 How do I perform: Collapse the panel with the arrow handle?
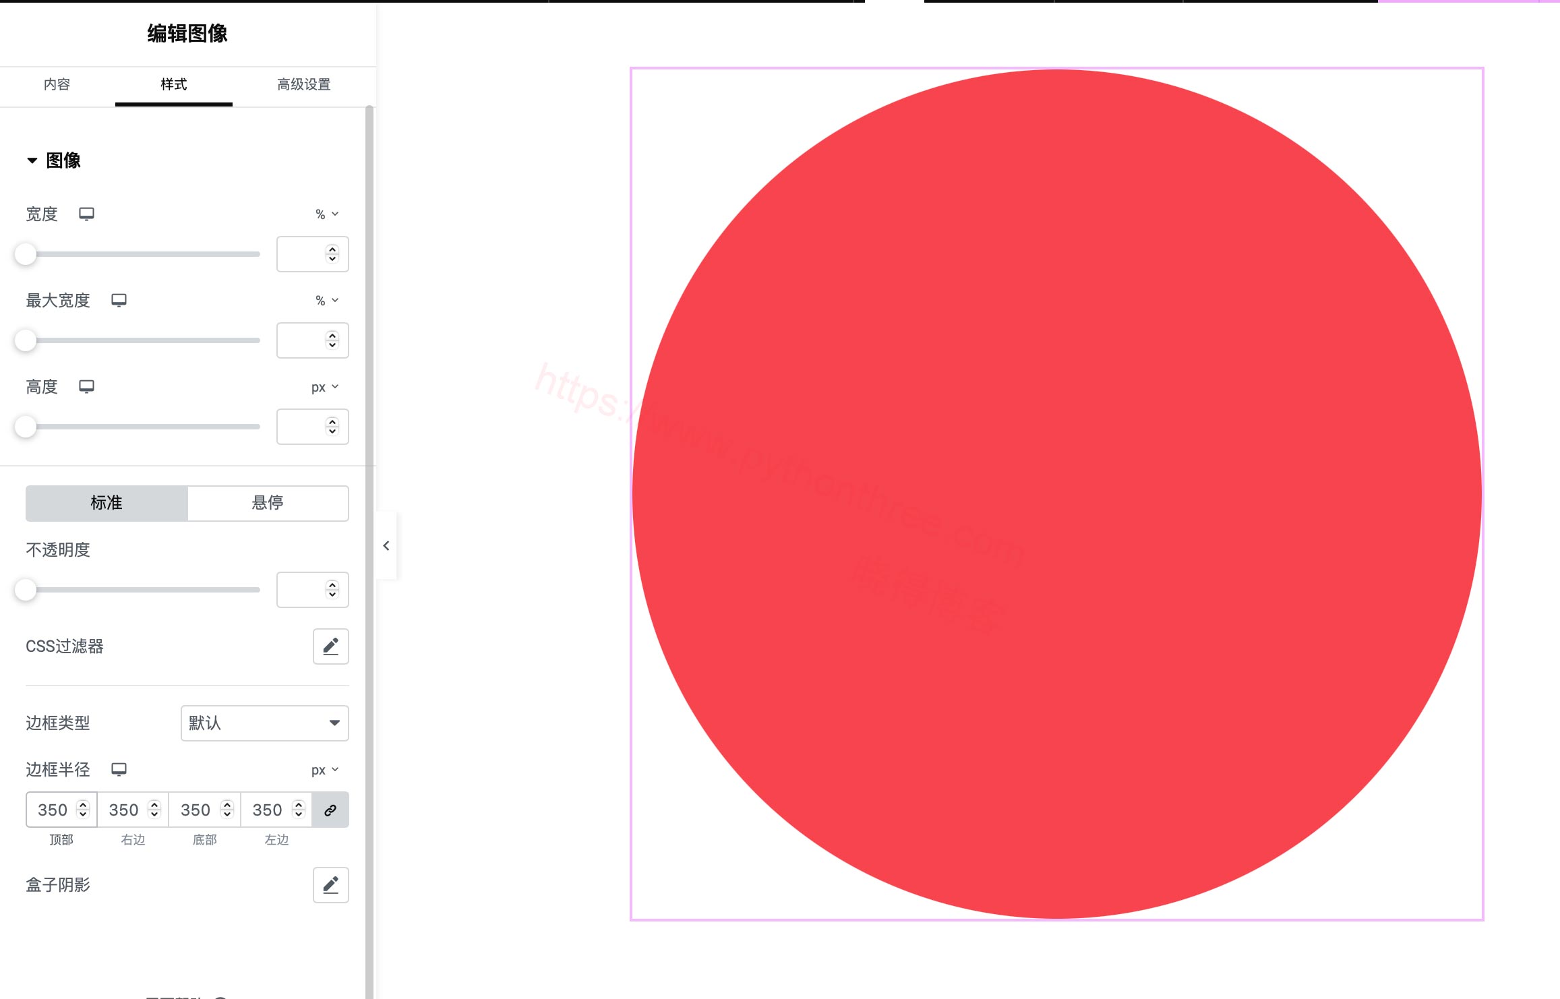[386, 546]
